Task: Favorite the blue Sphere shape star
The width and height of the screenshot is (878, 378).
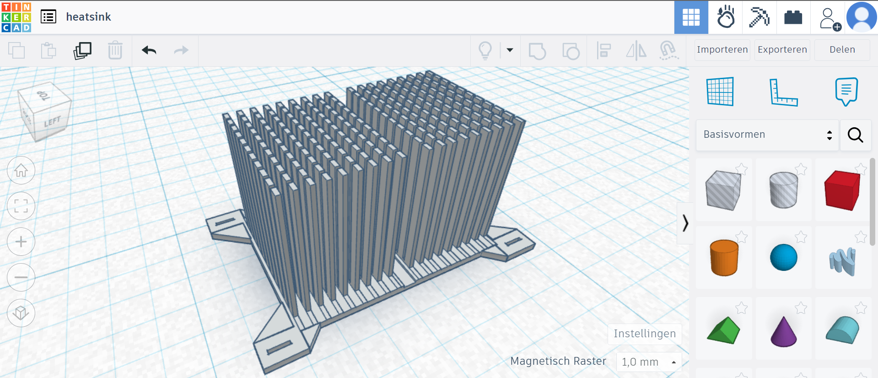Action: [x=801, y=237]
